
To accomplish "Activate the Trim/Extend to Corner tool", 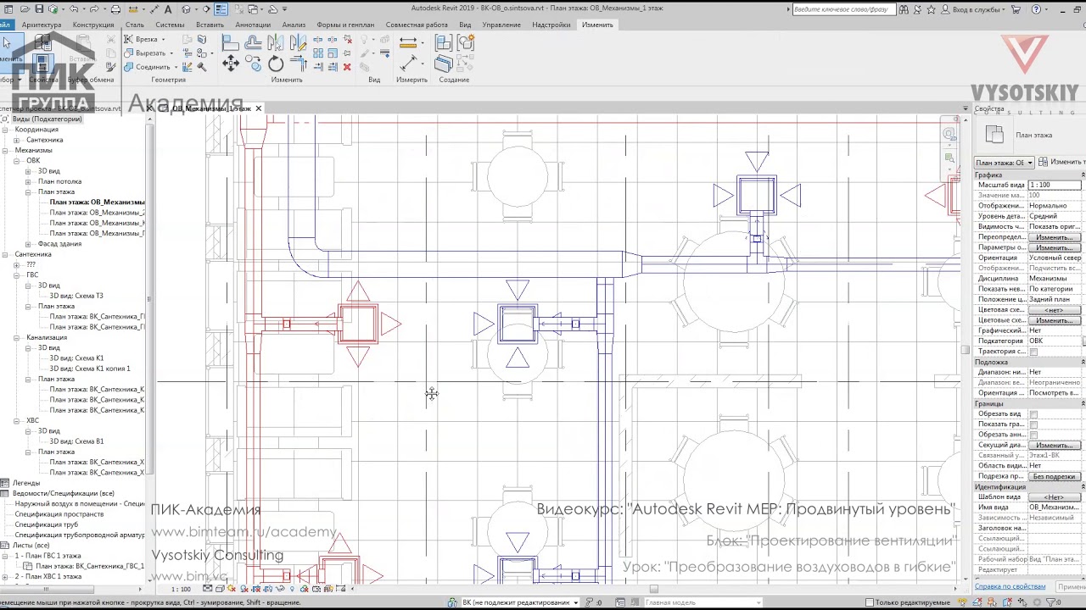I will tap(299, 64).
